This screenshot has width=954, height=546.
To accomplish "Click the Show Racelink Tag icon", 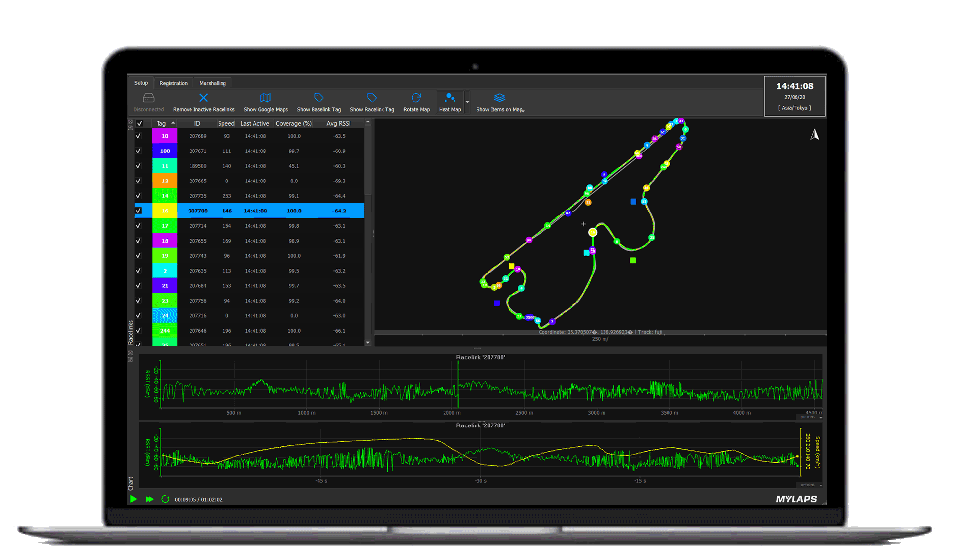I will pos(372,98).
